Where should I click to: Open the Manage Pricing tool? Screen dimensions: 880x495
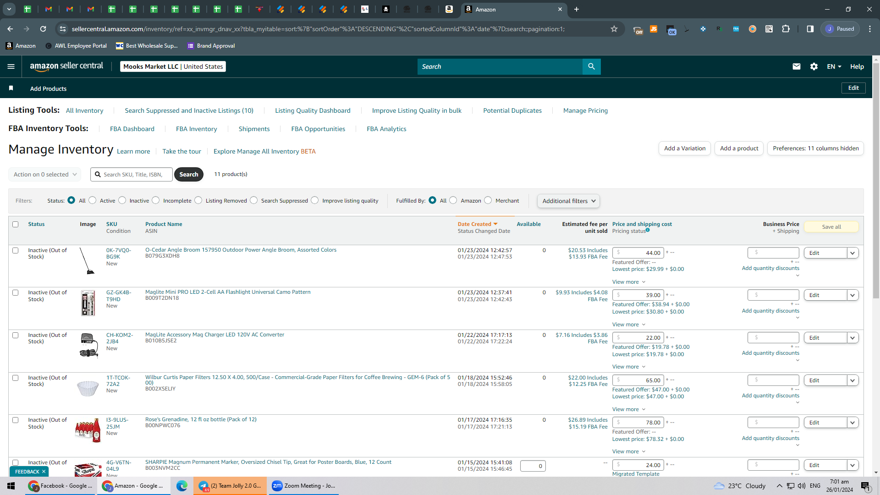point(585,110)
